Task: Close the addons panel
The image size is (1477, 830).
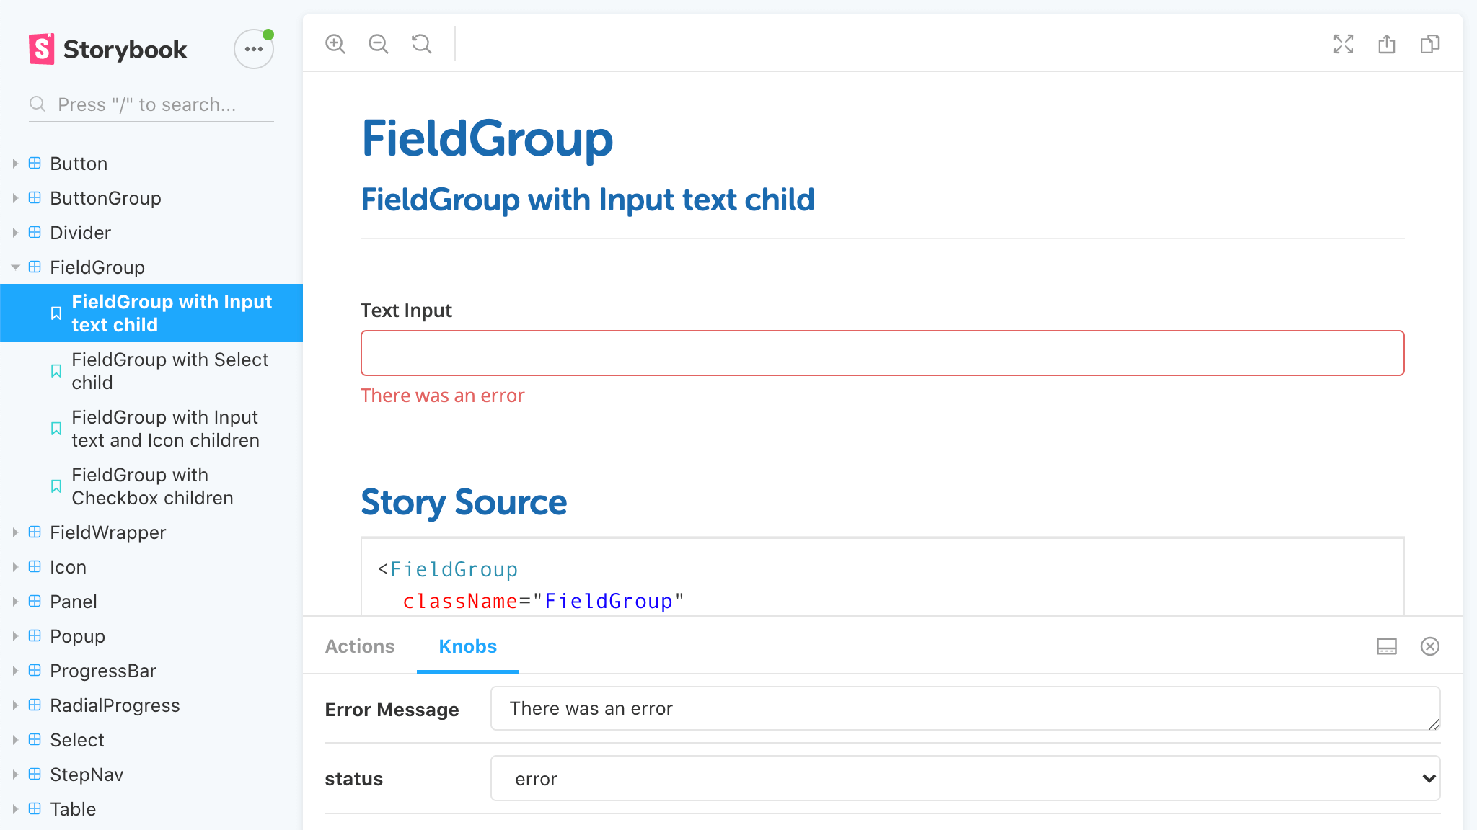Action: 1429,646
